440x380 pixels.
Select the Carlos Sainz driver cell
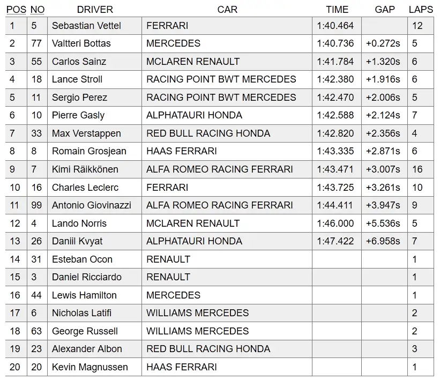pos(78,62)
